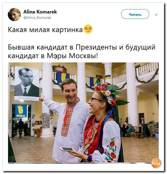Open the @Alina_Komarek handle link

(37, 18)
